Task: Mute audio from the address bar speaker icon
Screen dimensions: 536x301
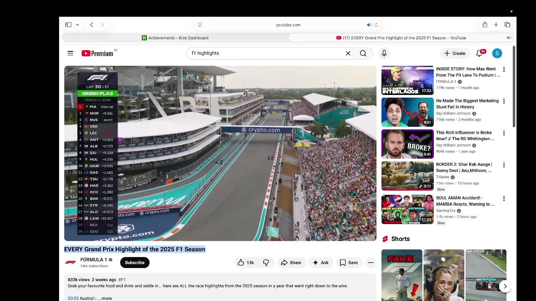Action: (369, 25)
